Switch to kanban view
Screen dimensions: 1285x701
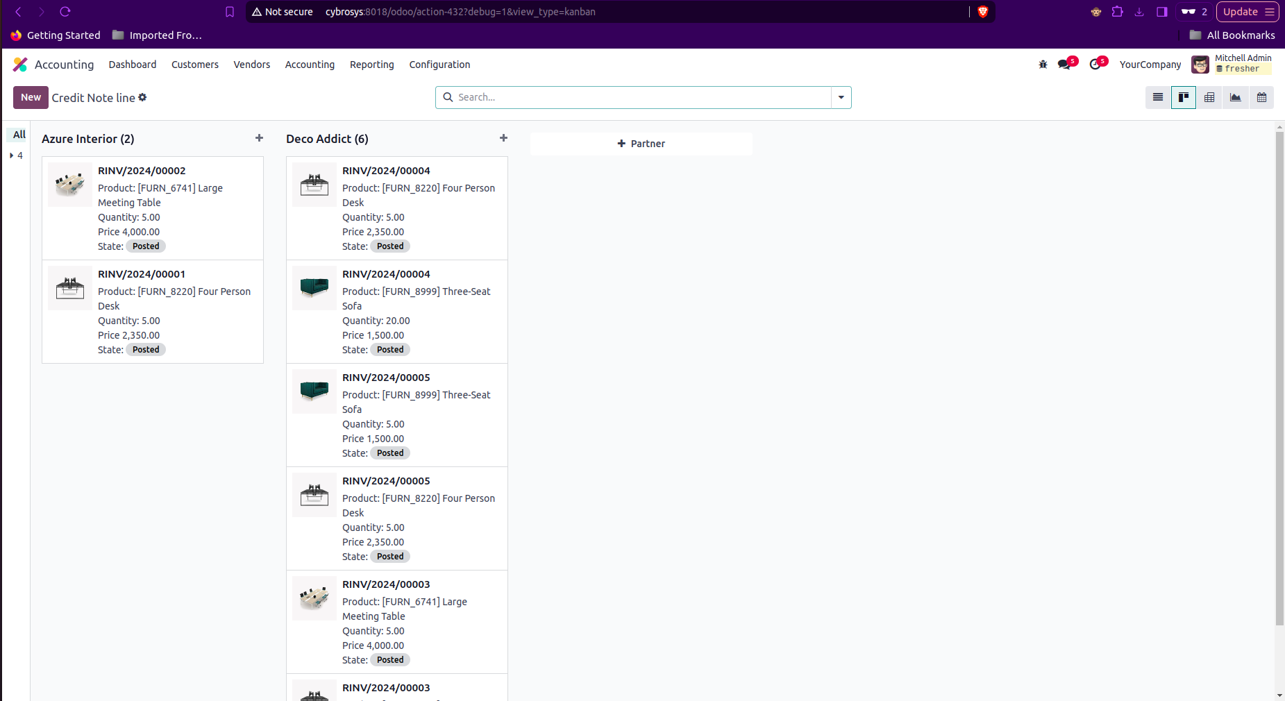(1184, 98)
